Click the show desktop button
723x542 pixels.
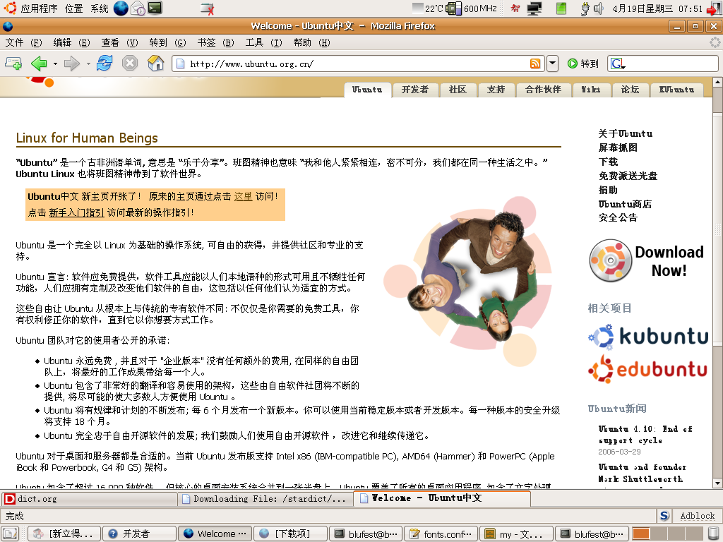(x=10, y=534)
